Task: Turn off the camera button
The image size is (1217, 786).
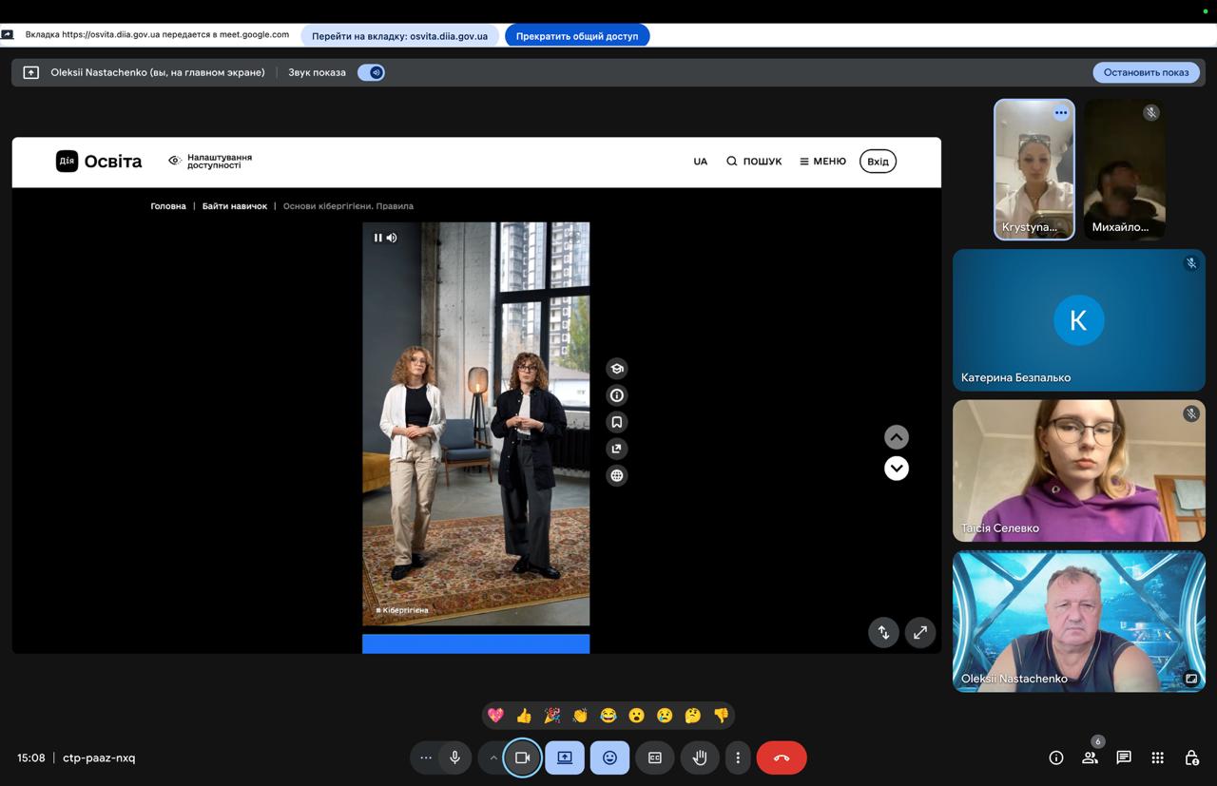Action: click(x=522, y=757)
